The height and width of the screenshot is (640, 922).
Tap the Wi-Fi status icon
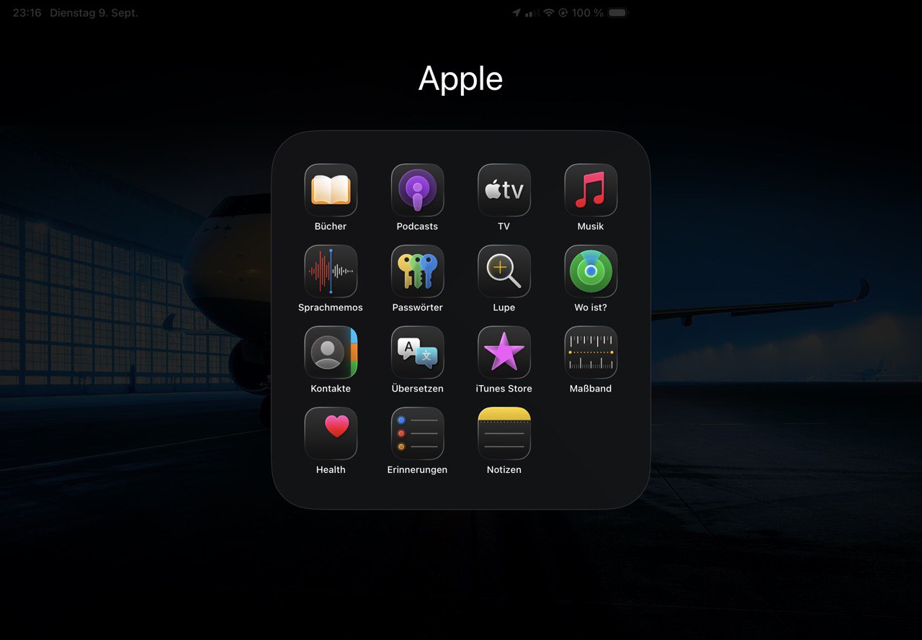(x=549, y=13)
